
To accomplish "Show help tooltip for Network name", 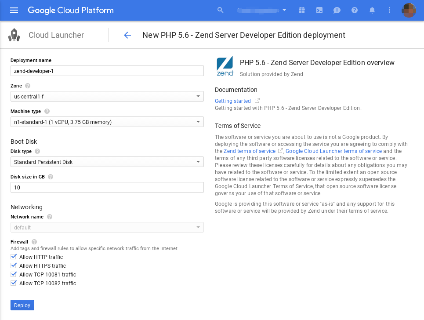I will (50, 217).
